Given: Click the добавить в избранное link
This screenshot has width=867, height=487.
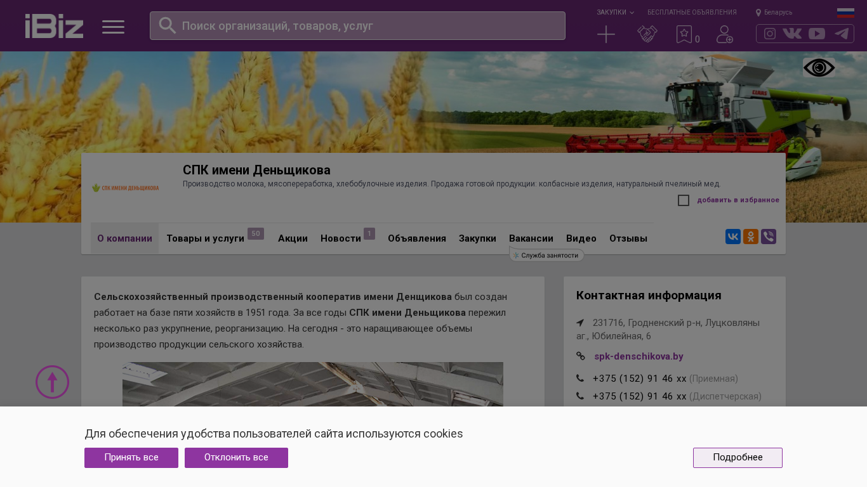Looking at the screenshot, I should tap(738, 200).
